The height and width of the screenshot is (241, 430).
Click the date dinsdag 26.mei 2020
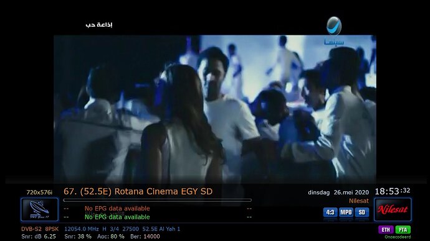338,193
